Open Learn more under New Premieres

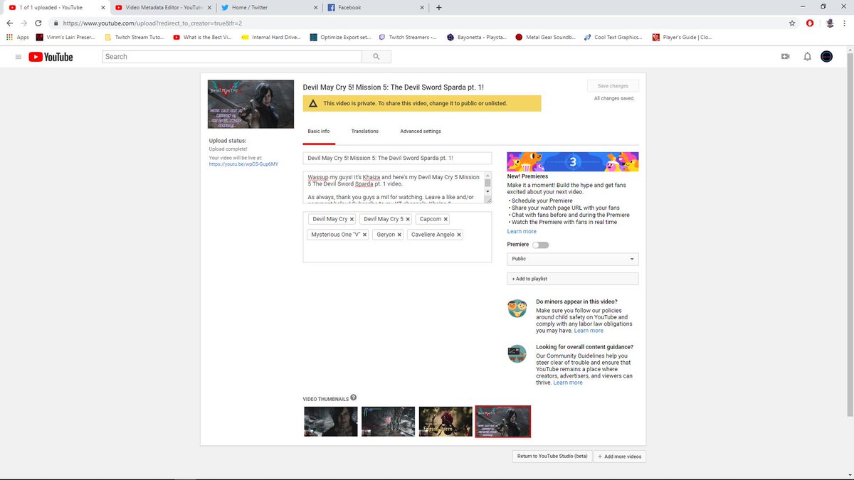pos(522,232)
